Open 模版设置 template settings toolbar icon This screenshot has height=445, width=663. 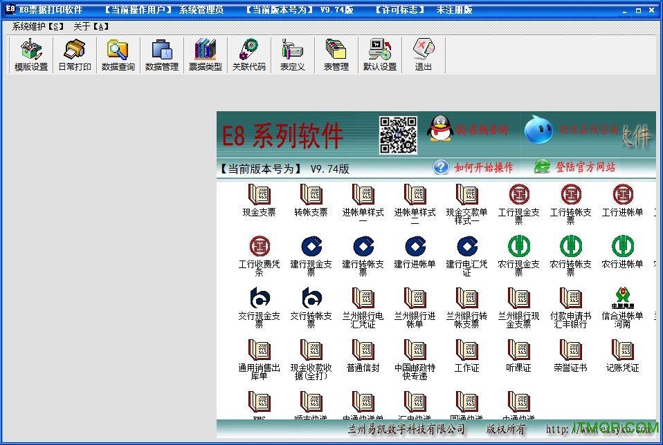click(31, 55)
